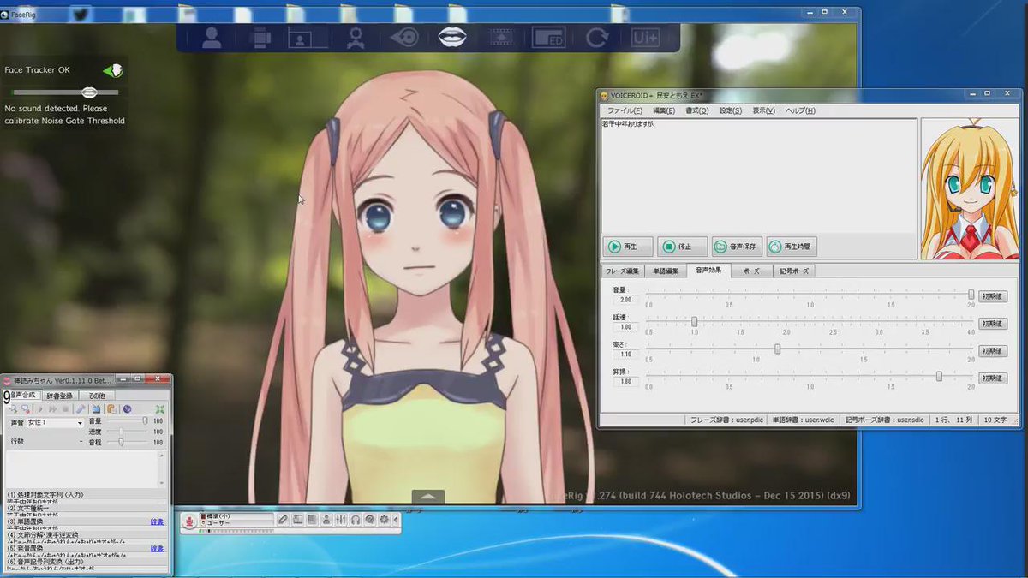Reset 抑揚 with its 初期値 button

pos(993,378)
